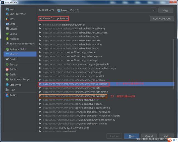The height and width of the screenshot is (142, 178).
Task: Click the J2ME cube icon
Action: pyautogui.click(x=7, y=24)
